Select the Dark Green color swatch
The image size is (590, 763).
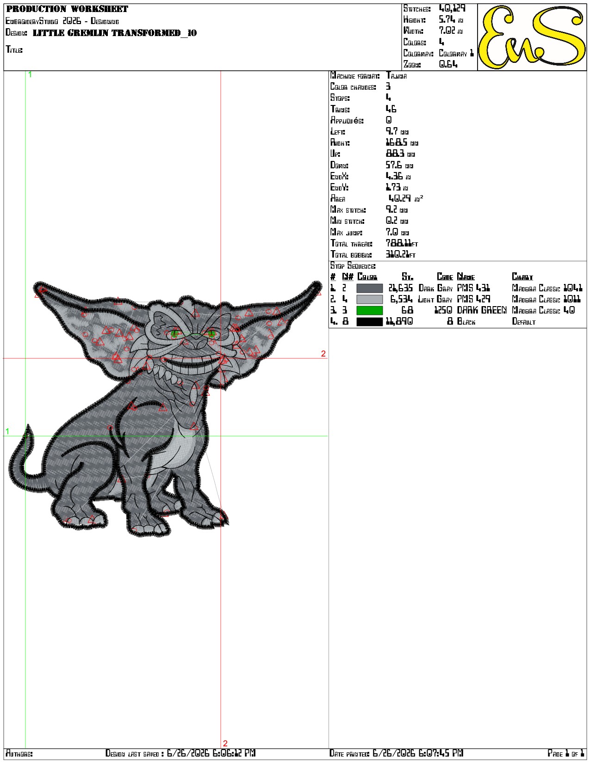(x=369, y=311)
